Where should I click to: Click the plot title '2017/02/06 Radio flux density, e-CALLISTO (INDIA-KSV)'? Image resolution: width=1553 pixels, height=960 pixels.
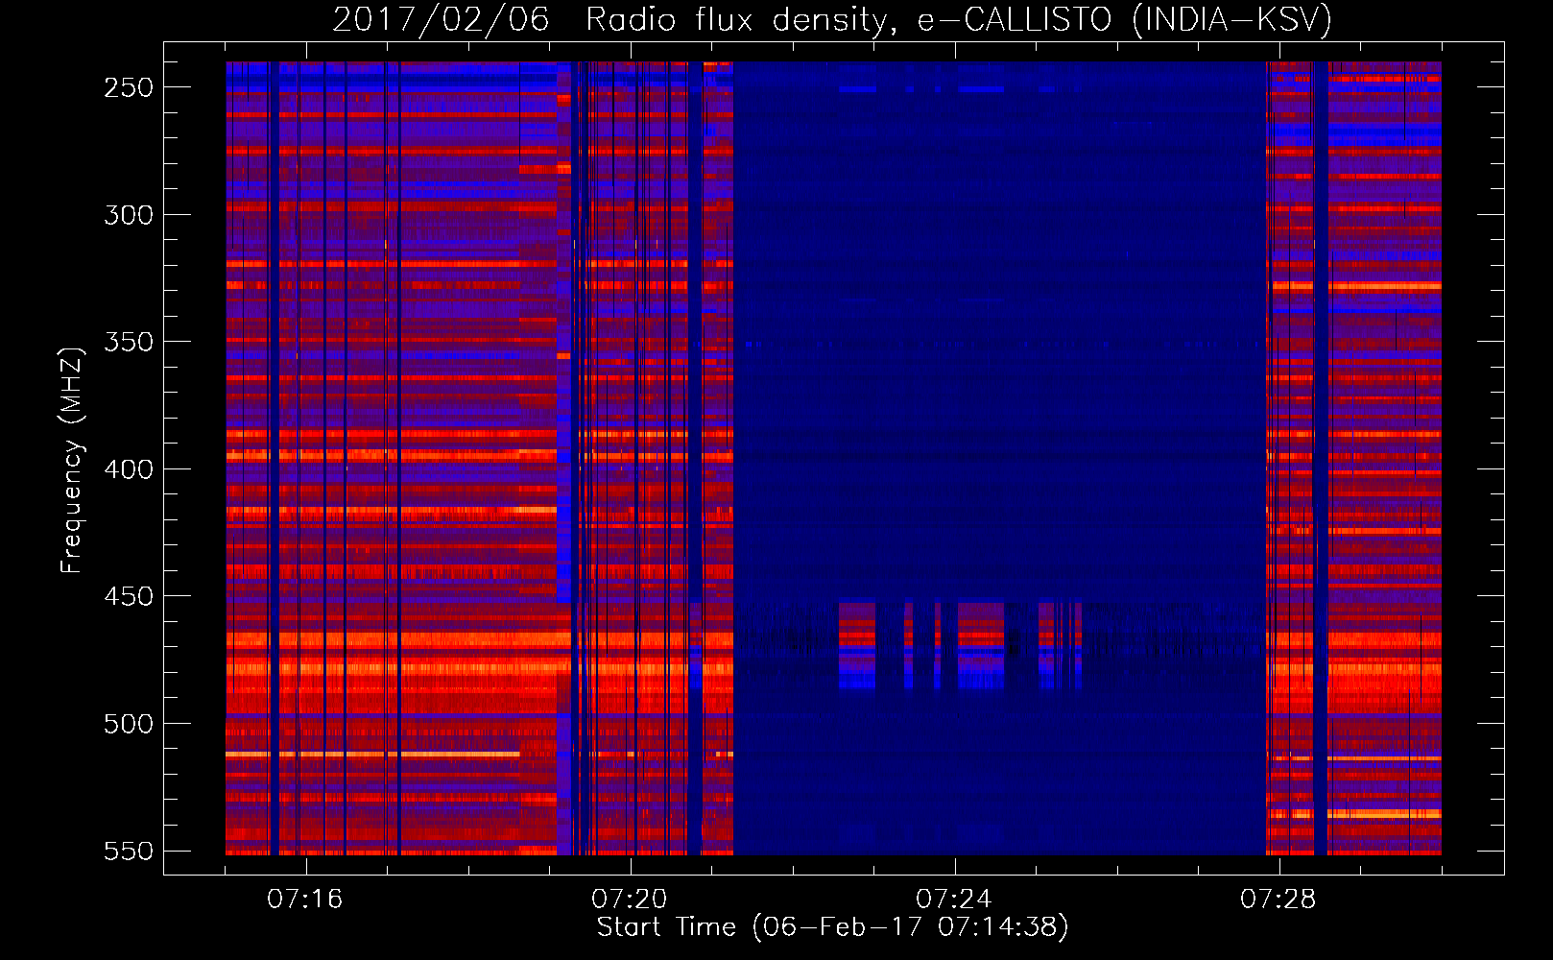click(x=832, y=19)
